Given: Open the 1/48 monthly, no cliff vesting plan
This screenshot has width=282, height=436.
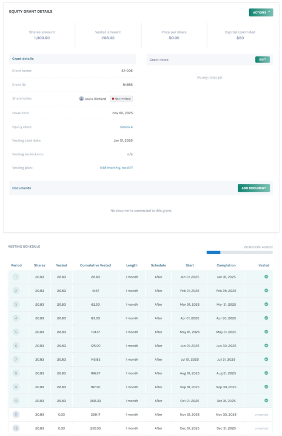Looking at the screenshot, I should coord(116,168).
